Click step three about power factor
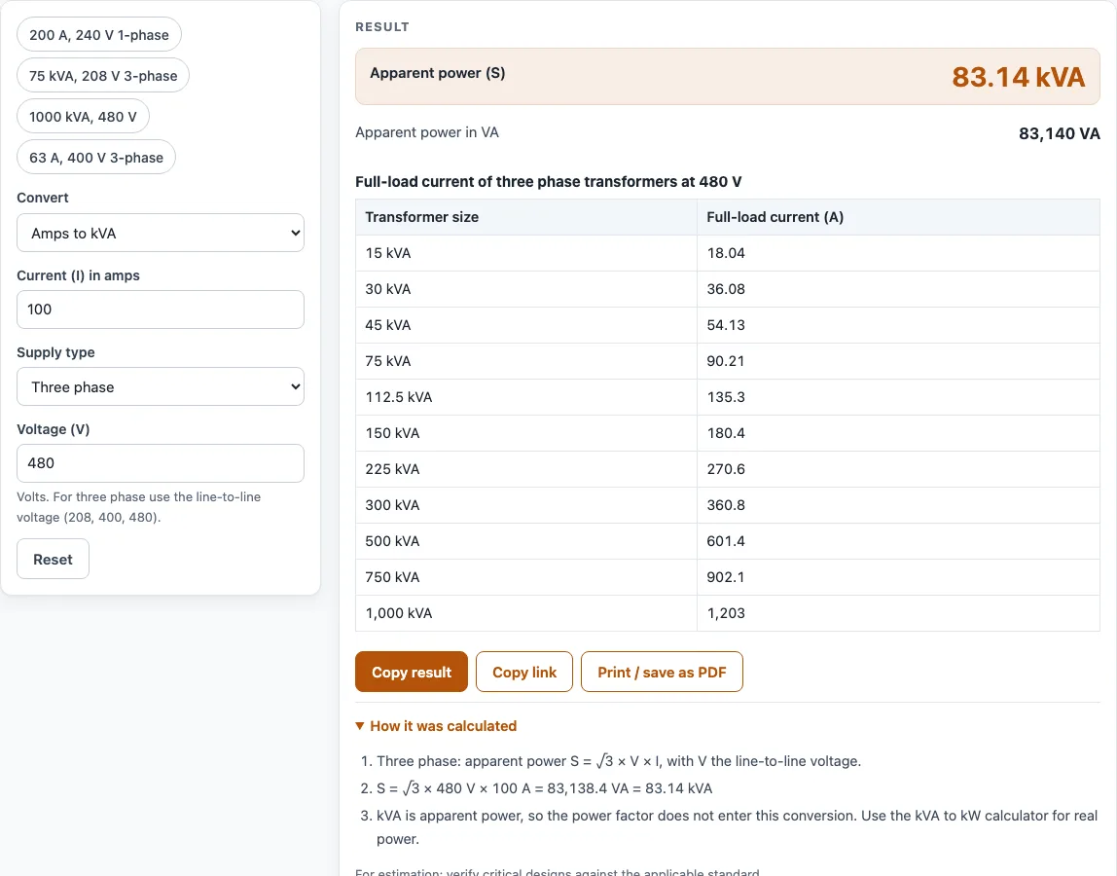This screenshot has width=1117, height=876. click(x=737, y=826)
